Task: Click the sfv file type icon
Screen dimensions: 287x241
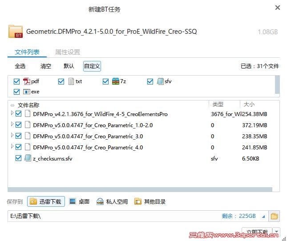Action: 160,81
